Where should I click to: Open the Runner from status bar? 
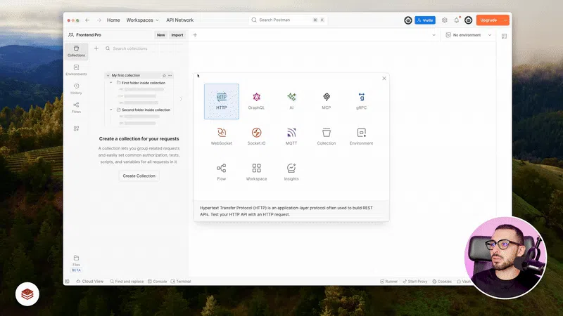389,282
